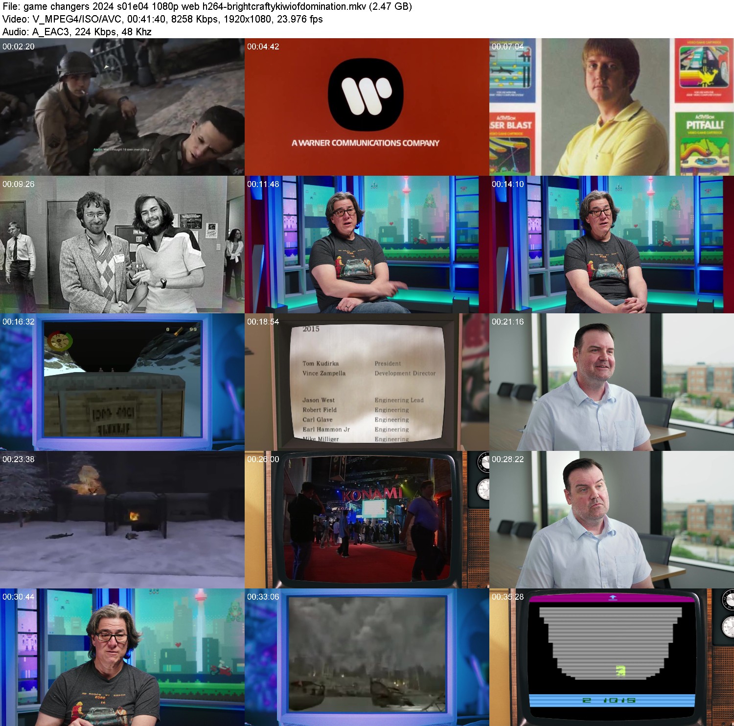
Task: Select the Pitfall thumbnail at 00:07:04
Action: 612,107
